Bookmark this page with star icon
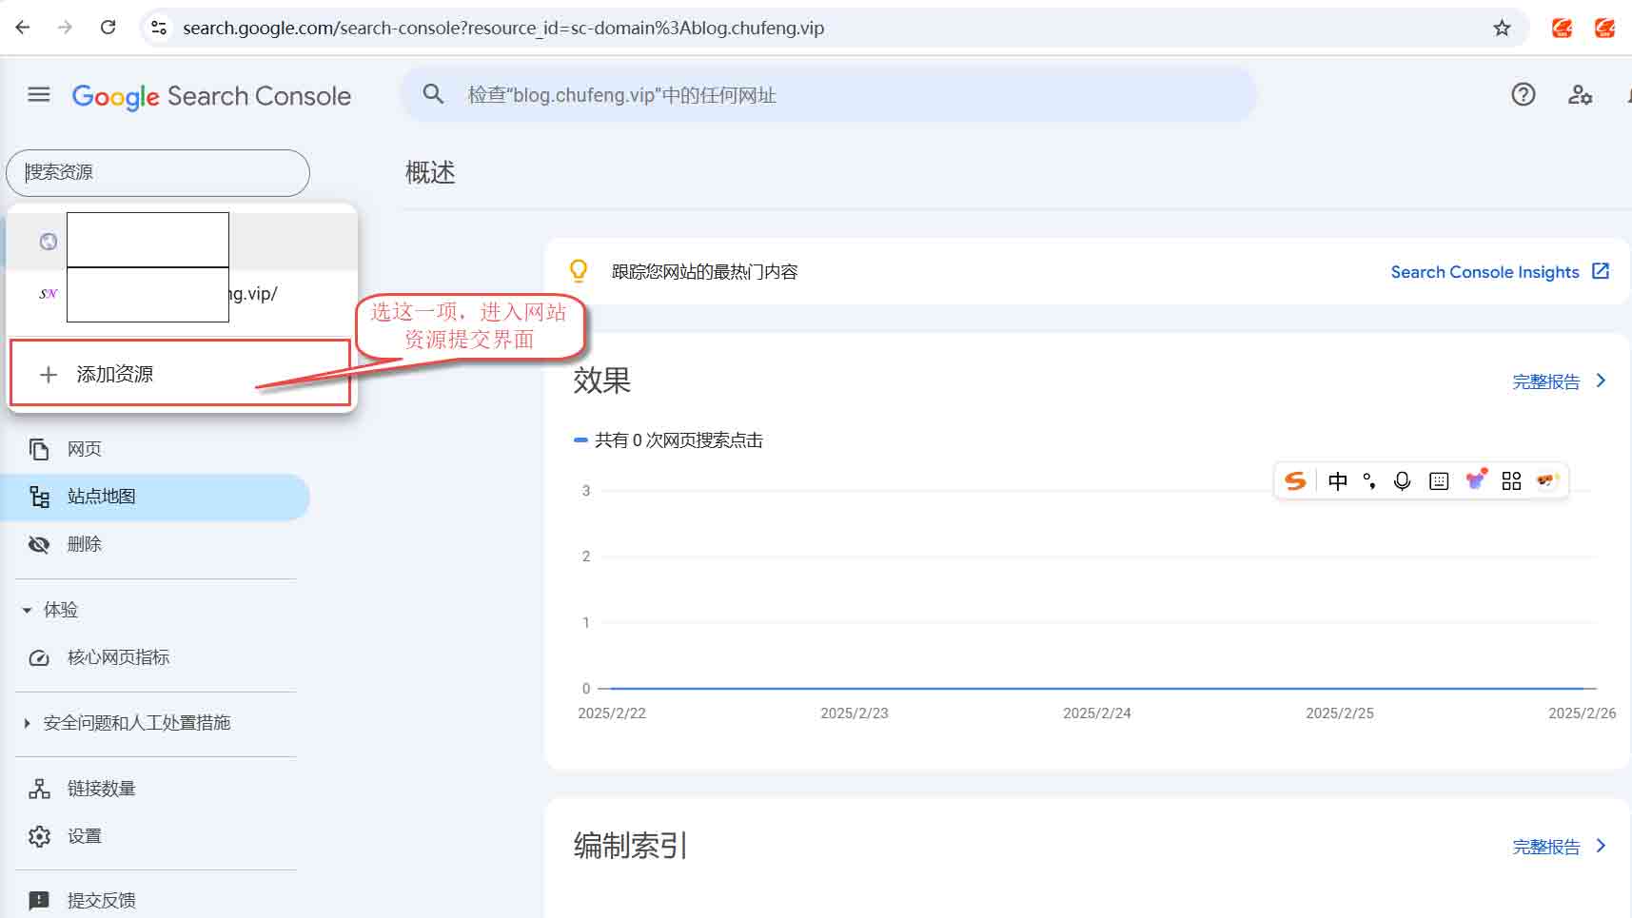This screenshot has height=918, width=1632. (1502, 28)
